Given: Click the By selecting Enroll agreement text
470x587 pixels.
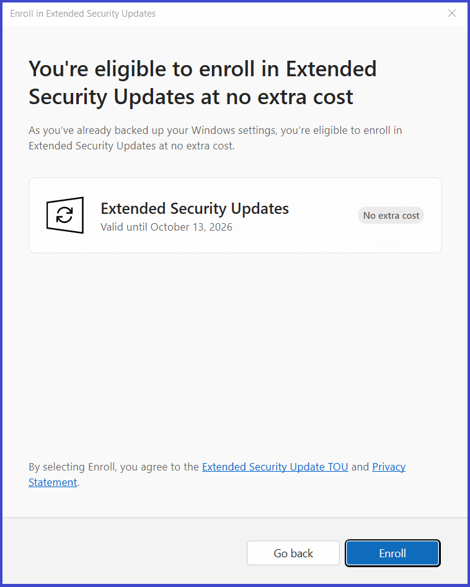Looking at the screenshot, I should tap(114, 467).
